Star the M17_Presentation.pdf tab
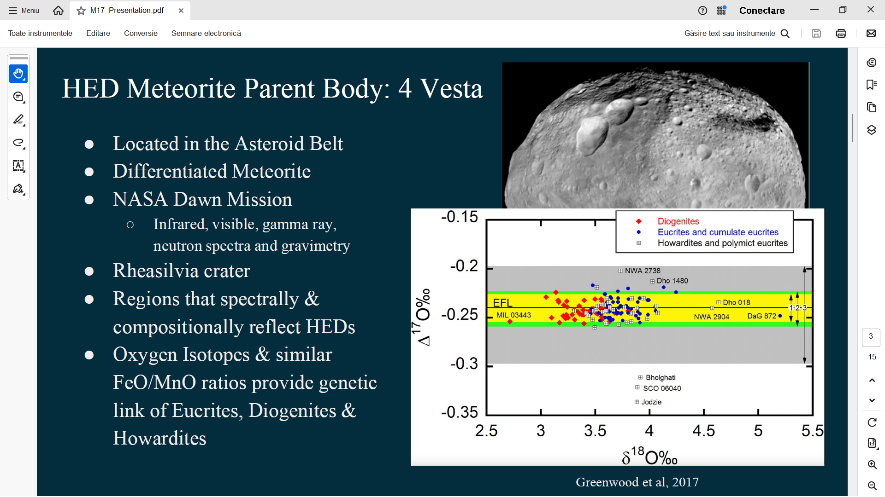This screenshot has height=497, width=885. tap(81, 11)
